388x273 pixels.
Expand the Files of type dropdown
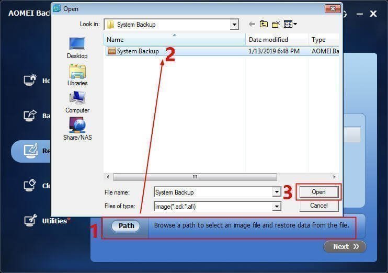pyautogui.click(x=277, y=206)
